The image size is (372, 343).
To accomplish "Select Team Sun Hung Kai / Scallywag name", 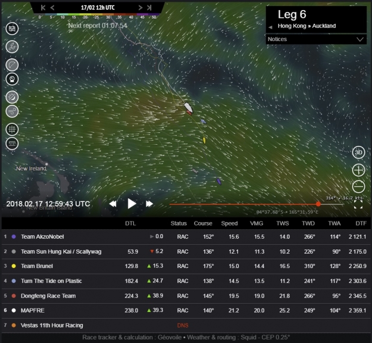I will pos(61,252).
